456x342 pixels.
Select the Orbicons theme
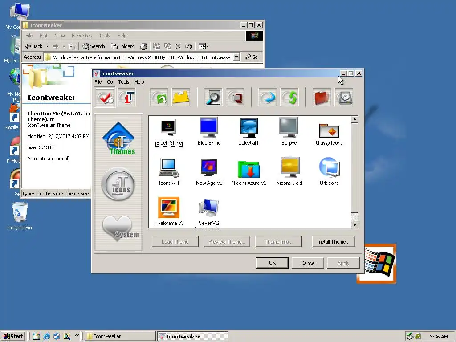tap(329, 171)
